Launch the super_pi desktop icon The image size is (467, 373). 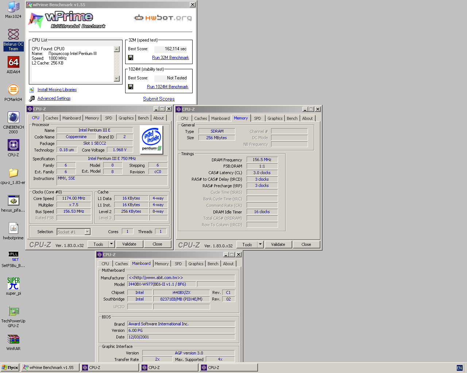pos(13,286)
